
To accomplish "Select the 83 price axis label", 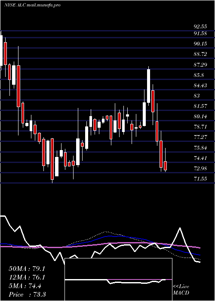I will [x=197, y=95].
